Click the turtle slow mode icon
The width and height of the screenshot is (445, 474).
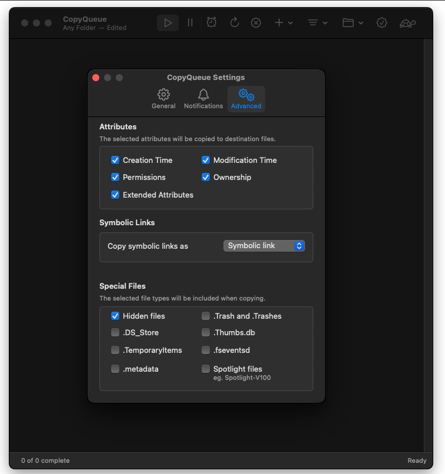(x=408, y=23)
